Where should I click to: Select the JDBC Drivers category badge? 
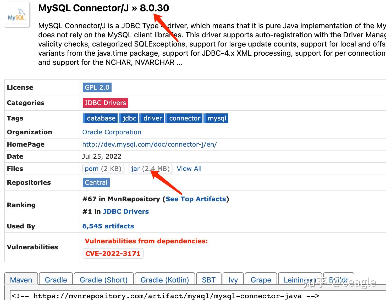[x=105, y=103]
